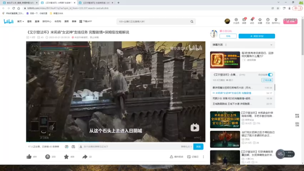Viewport: 304px width, 171px height.
Task: Reload the page with the browser refresh icon
Action: (x=14, y=8)
